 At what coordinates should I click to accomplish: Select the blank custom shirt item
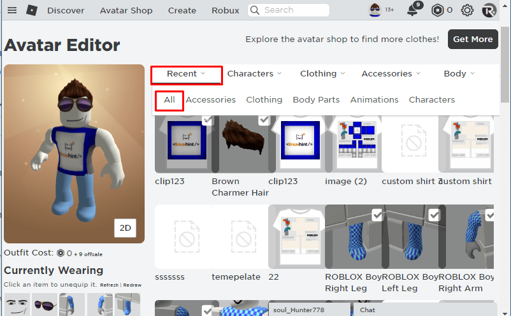click(x=410, y=144)
